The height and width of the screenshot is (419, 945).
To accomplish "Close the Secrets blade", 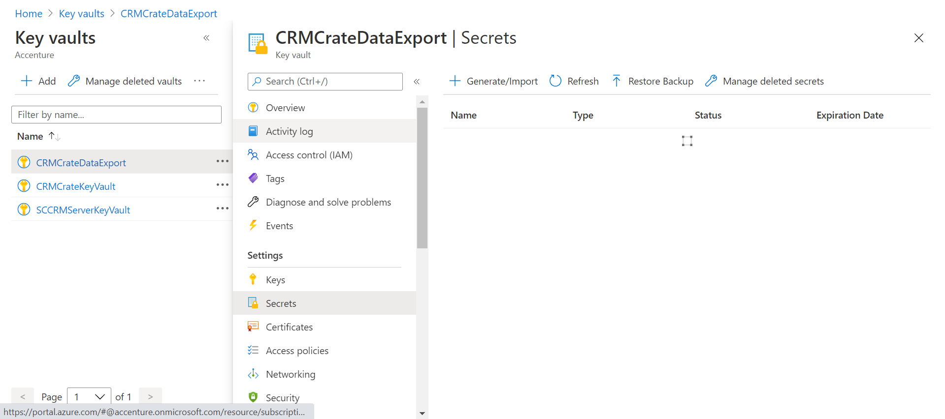I will [x=919, y=38].
